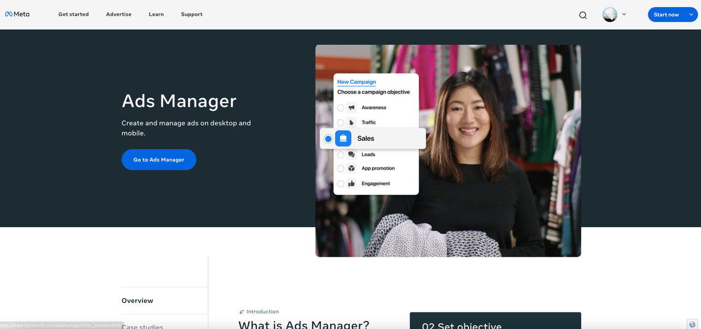
Task: Click the 'Create and manage ads' description
Action: pos(186,128)
